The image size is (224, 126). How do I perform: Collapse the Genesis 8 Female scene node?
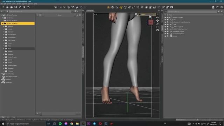pos(169,17)
